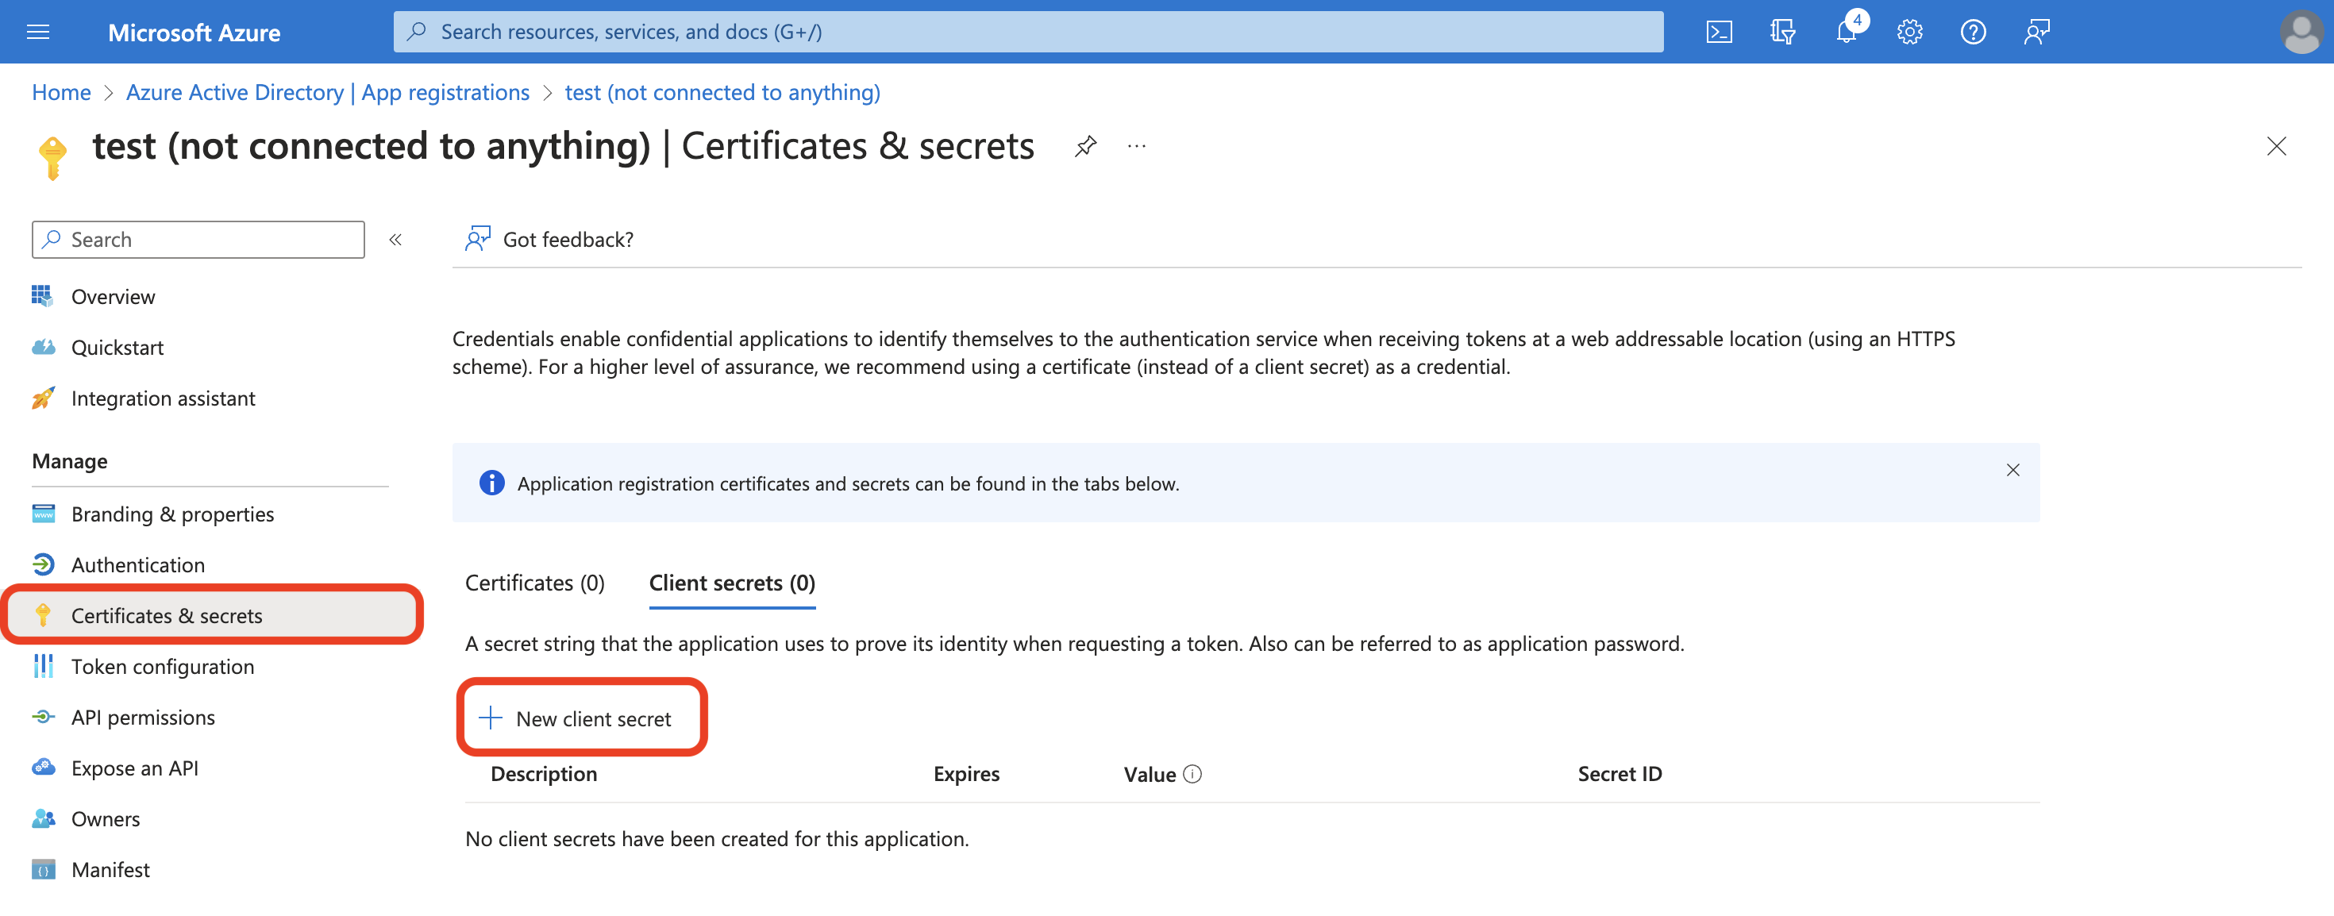Open API permissions in sidebar
This screenshot has height=916, width=2334.
143,717
